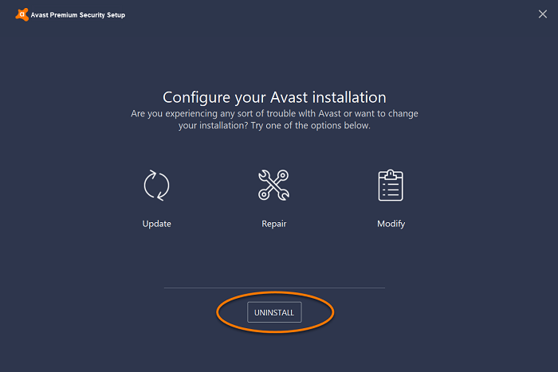
Task: Select the Modify label
Action: pos(391,224)
